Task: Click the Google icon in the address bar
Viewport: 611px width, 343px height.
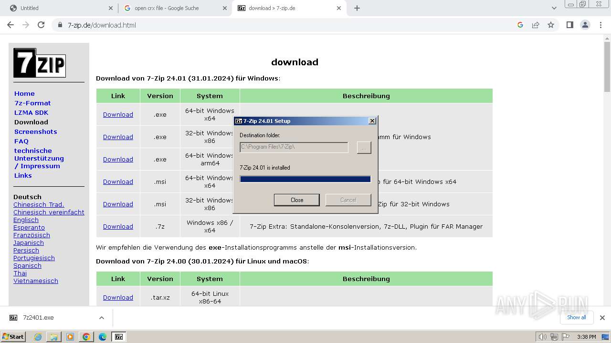Action: (x=520, y=25)
